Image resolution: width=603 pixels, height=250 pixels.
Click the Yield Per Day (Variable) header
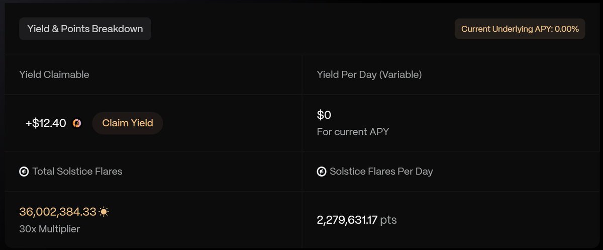(369, 74)
